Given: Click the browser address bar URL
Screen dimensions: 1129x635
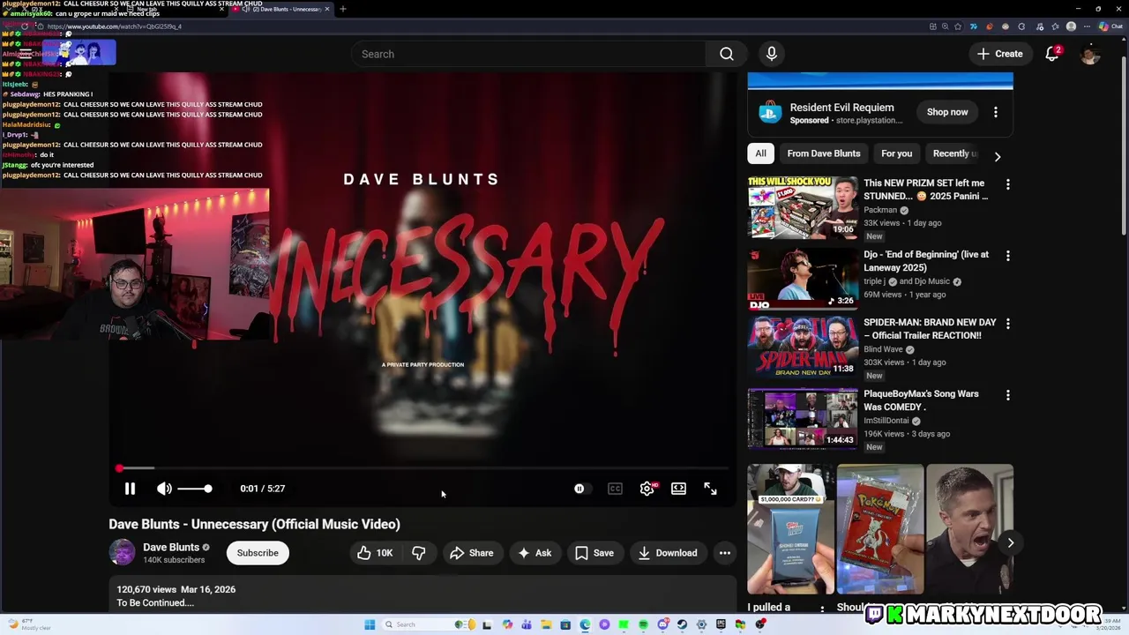Looking at the screenshot, I should coord(115,26).
